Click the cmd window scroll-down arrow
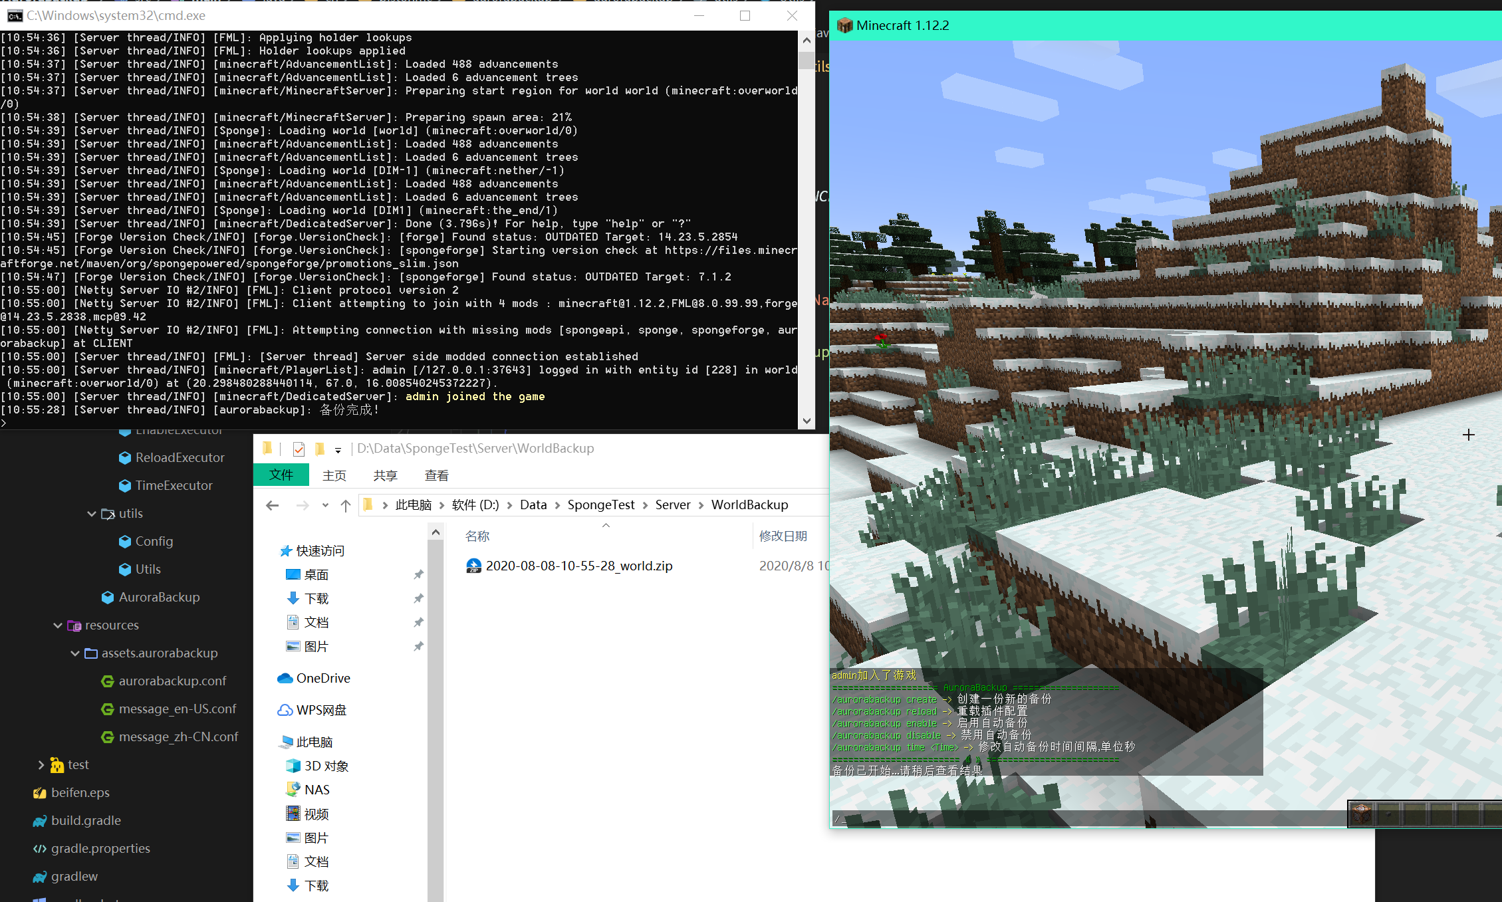The height and width of the screenshot is (902, 1502). pos(807,421)
